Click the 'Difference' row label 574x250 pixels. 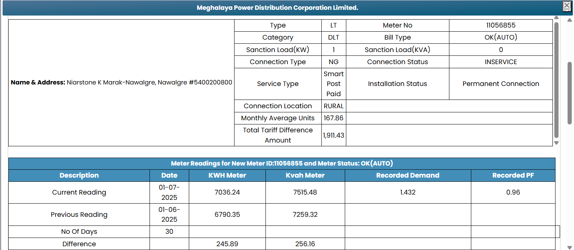tap(79, 244)
